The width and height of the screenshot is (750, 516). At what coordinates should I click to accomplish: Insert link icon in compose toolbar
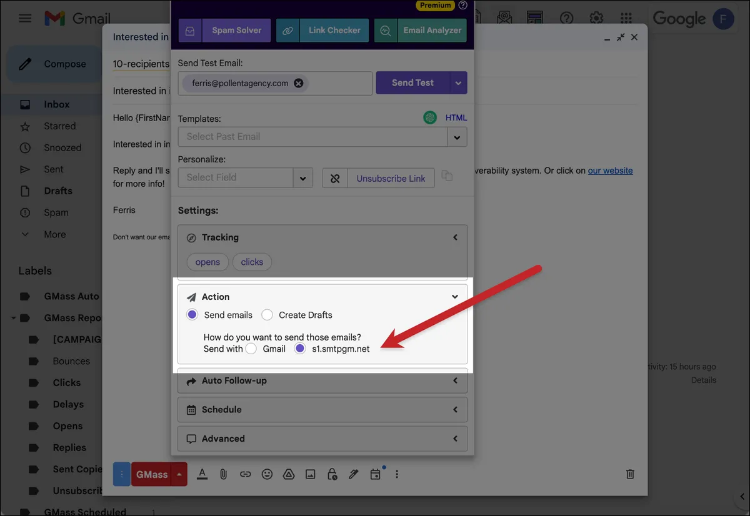[x=245, y=474]
